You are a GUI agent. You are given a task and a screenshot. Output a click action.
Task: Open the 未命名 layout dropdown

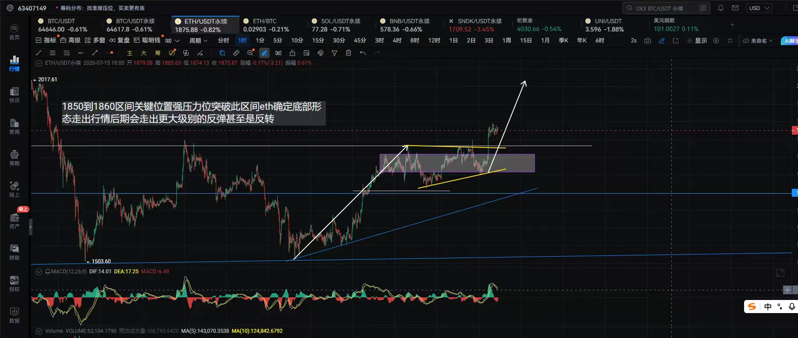click(x=758, y=41)
